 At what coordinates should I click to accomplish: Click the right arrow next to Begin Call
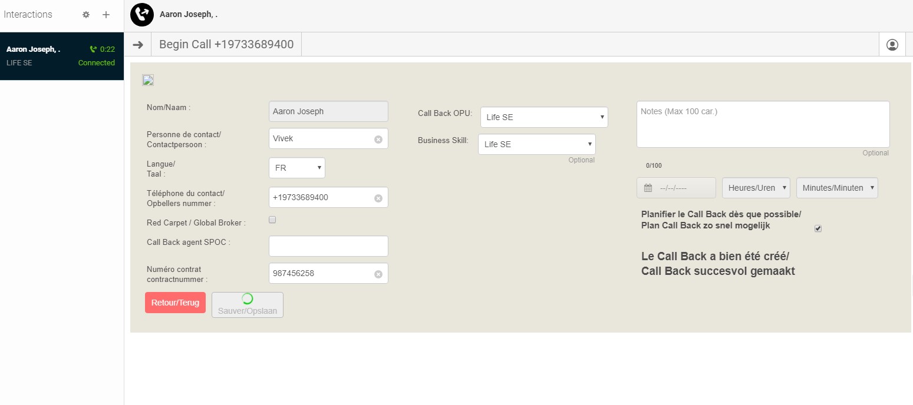[x=138, y=45]
